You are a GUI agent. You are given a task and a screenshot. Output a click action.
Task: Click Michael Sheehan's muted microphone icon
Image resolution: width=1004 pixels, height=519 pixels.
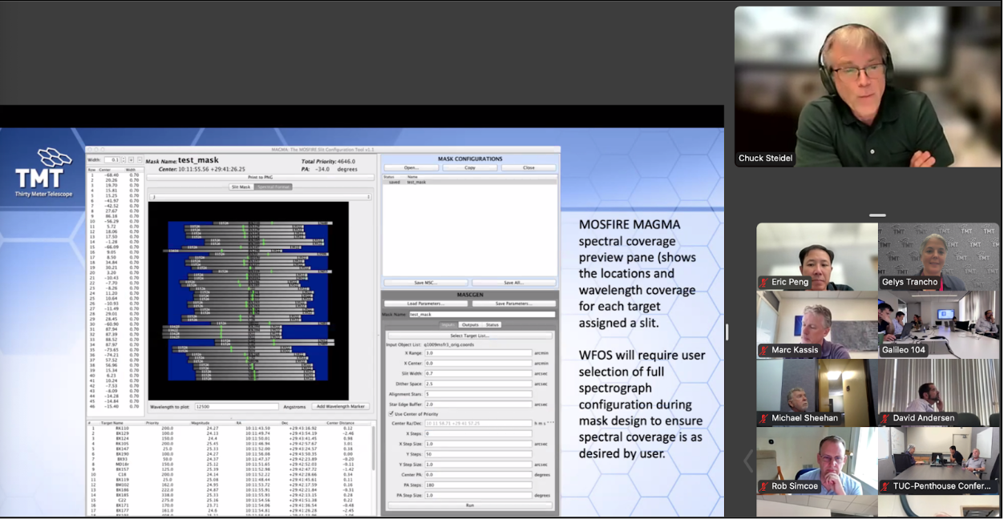click(x=764, y=418)
